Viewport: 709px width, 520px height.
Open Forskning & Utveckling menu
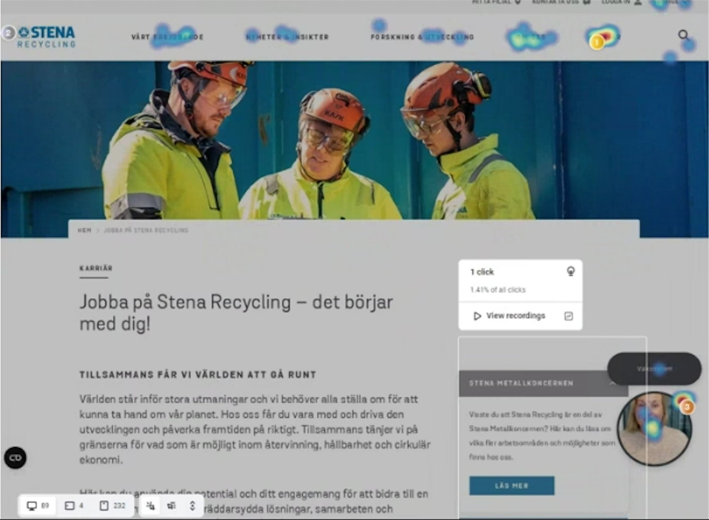[422, 37]
